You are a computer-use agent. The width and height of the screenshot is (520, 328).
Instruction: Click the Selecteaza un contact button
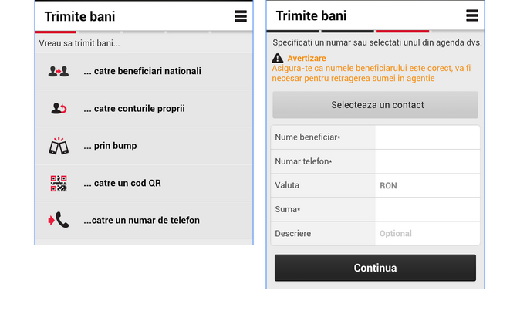[x=375, y=105]
